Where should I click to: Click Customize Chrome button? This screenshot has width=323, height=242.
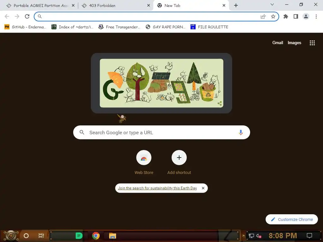pyautogui.click(x=292, y=219)
